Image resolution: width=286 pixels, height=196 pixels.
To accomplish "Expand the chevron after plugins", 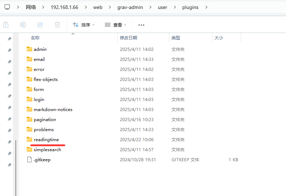I will pyautogui.click(x=206, y=7).
